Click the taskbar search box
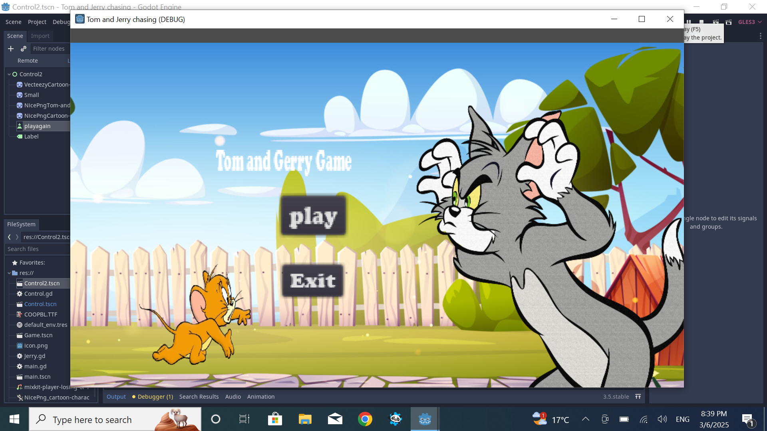This screenshot has height=431, width=767. (115, 419)
